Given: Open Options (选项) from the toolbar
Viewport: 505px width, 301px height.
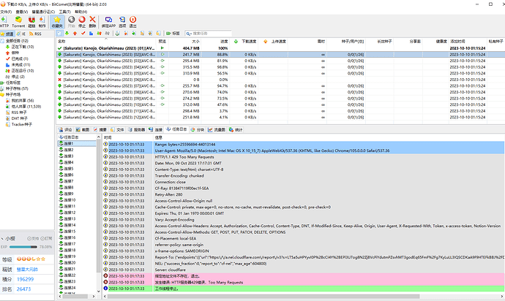Looking at the screenshot, I should point(122,22).
